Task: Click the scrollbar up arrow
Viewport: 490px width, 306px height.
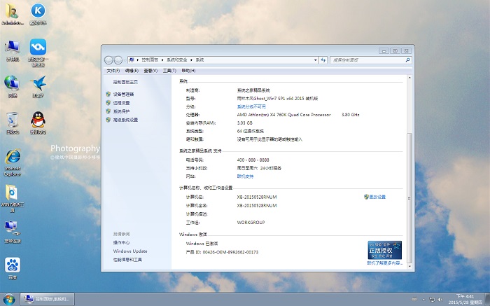Action: 409,78
